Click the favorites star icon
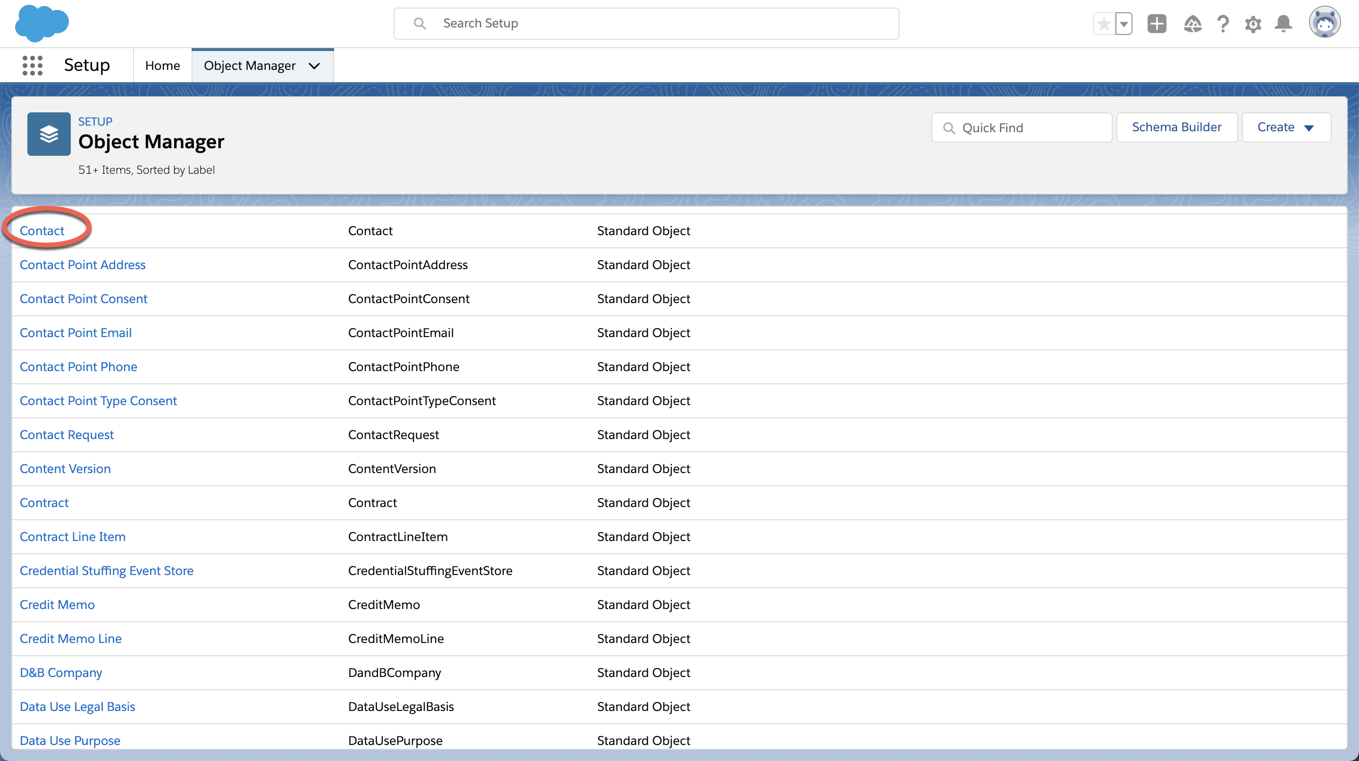 [x=1104, y=24]
